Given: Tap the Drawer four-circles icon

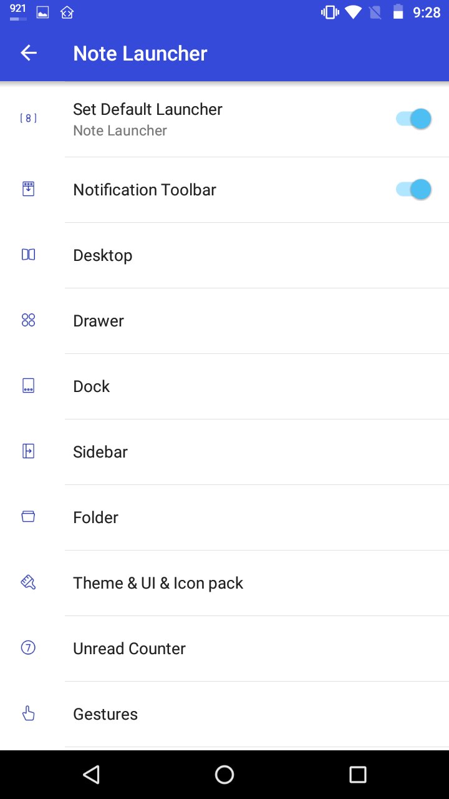Looking at the screenshot, I should 28,320.
